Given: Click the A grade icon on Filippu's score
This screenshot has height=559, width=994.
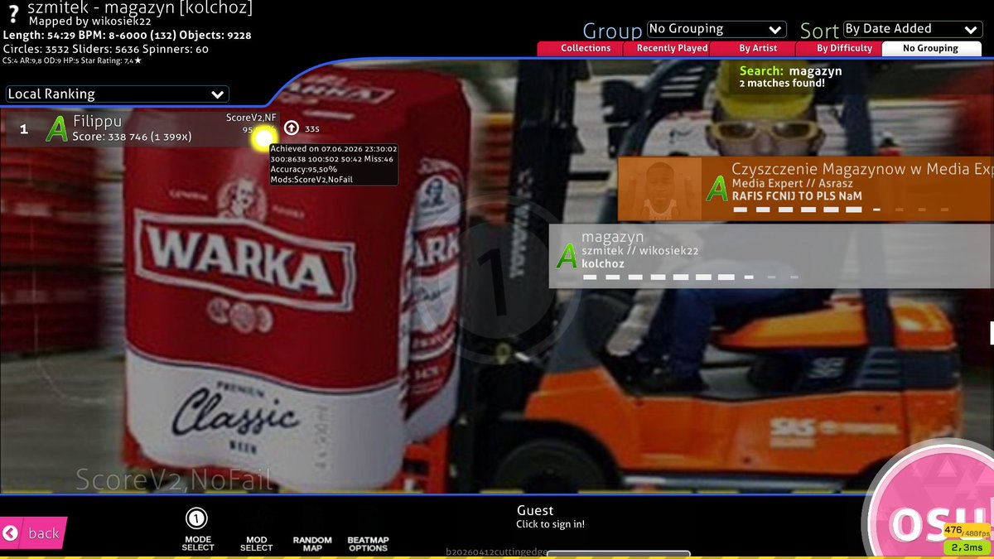Looking at the screenshot, I should click(x=56, y=129).
